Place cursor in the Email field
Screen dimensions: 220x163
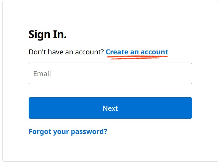point(110,73)
